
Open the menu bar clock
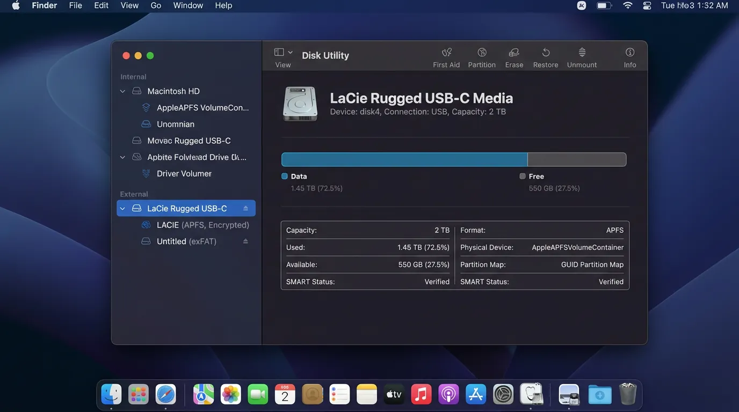pyautogui.click(x=694, y=5)
